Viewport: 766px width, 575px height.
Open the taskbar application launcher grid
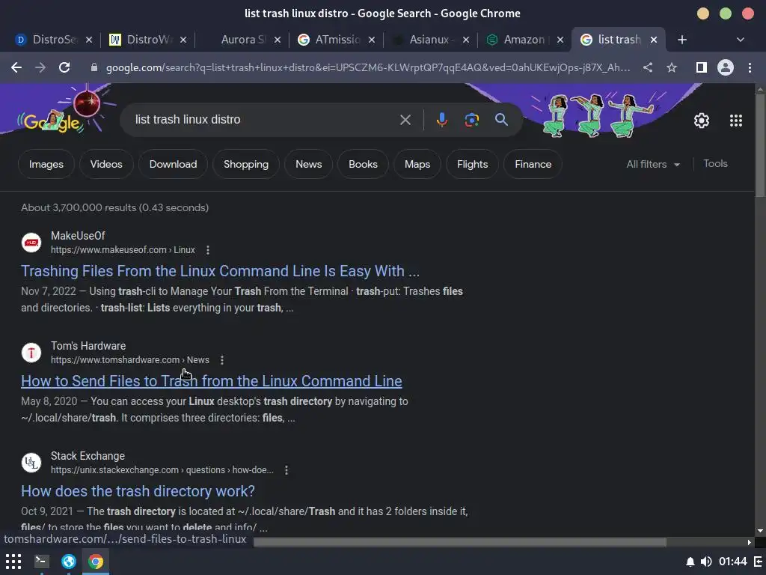tap(13, 562)
